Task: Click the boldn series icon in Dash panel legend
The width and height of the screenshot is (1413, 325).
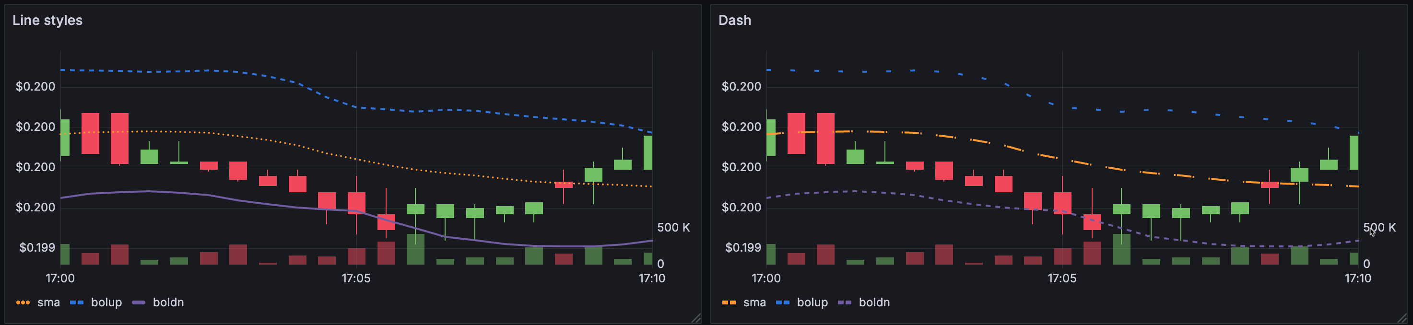Action: point(845,302)
